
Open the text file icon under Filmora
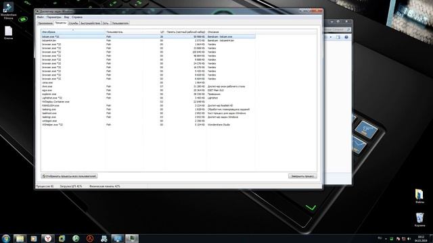[x=8, y=33]
